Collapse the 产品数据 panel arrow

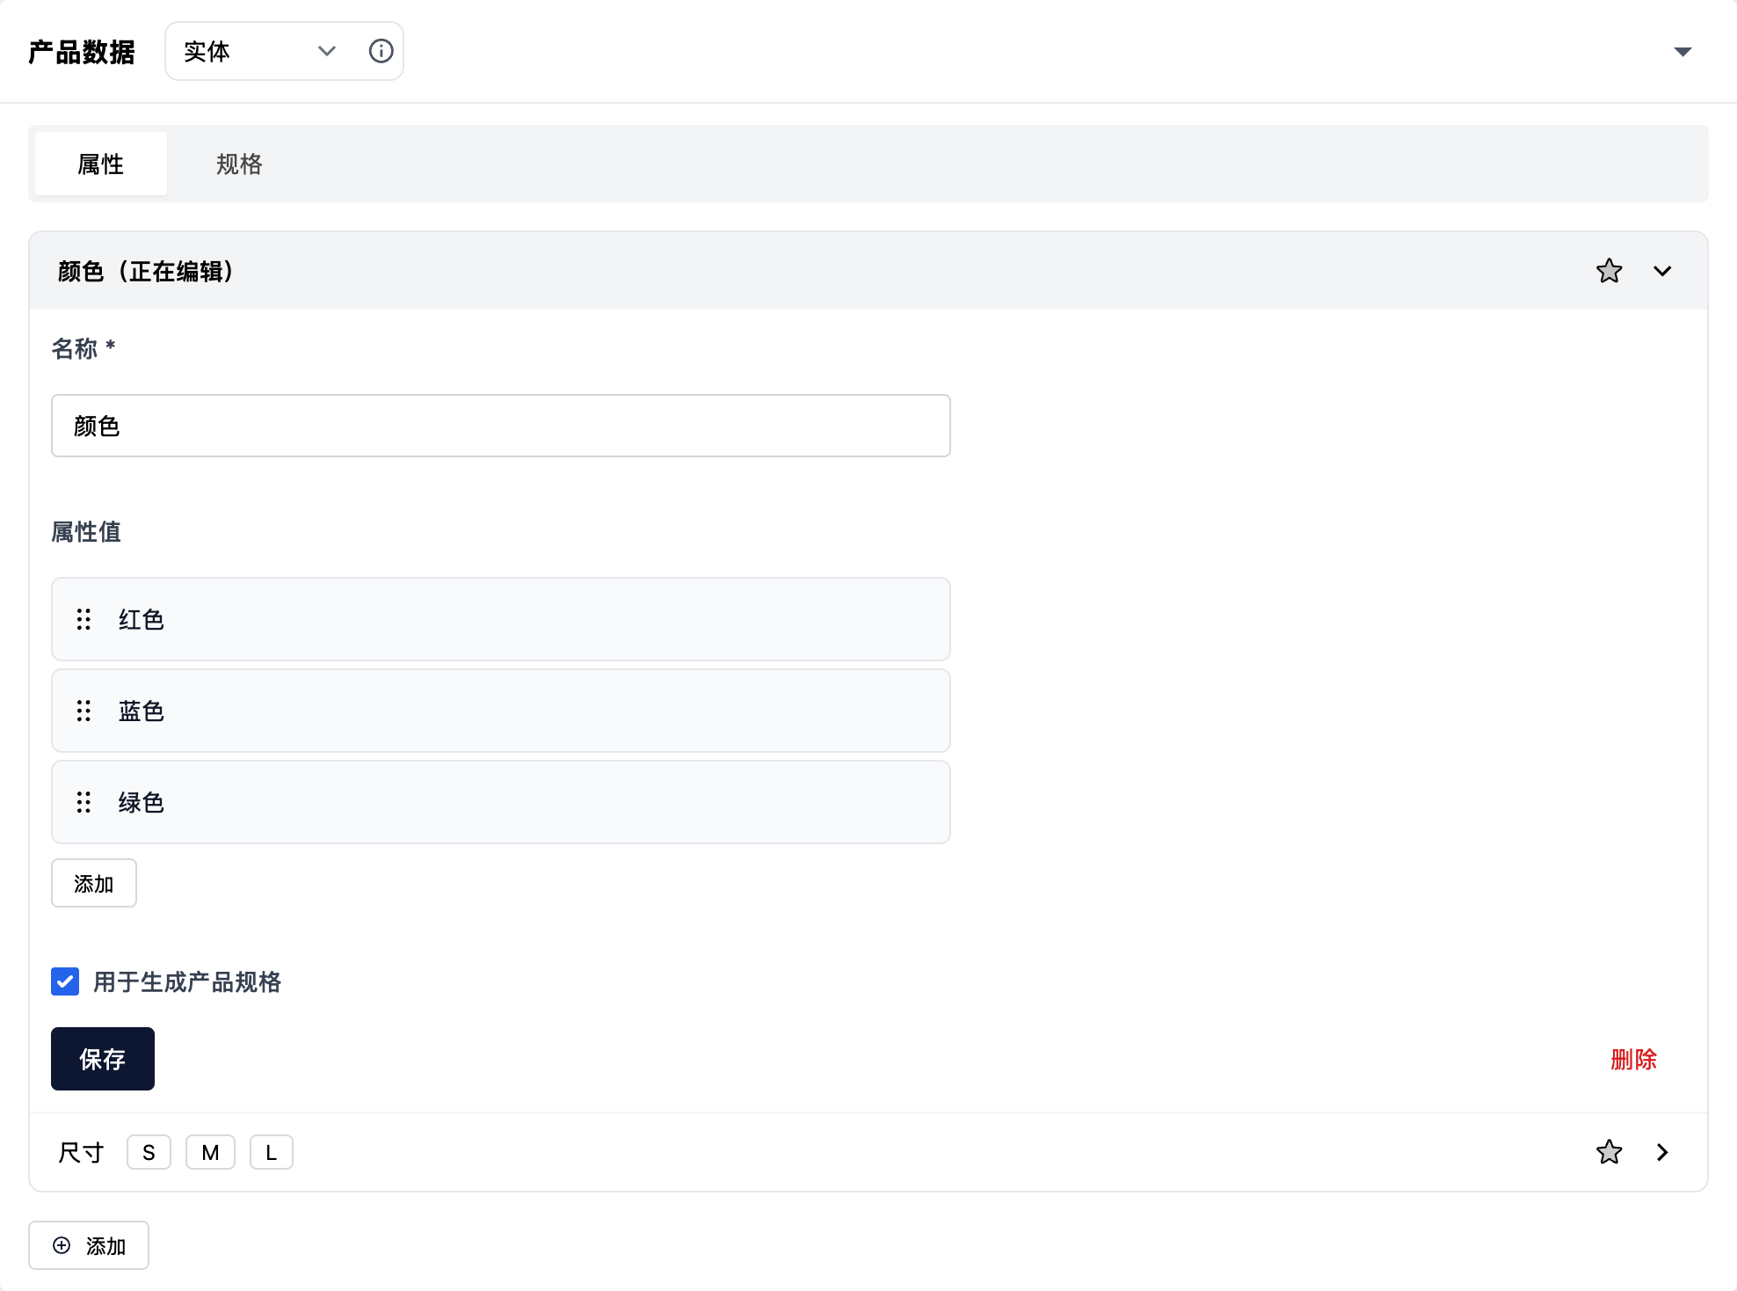[x=1682, y=52]
